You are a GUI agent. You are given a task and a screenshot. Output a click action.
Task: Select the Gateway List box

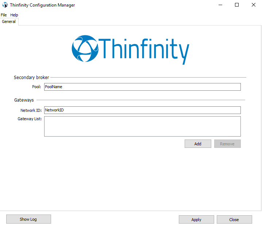[142, 126]
